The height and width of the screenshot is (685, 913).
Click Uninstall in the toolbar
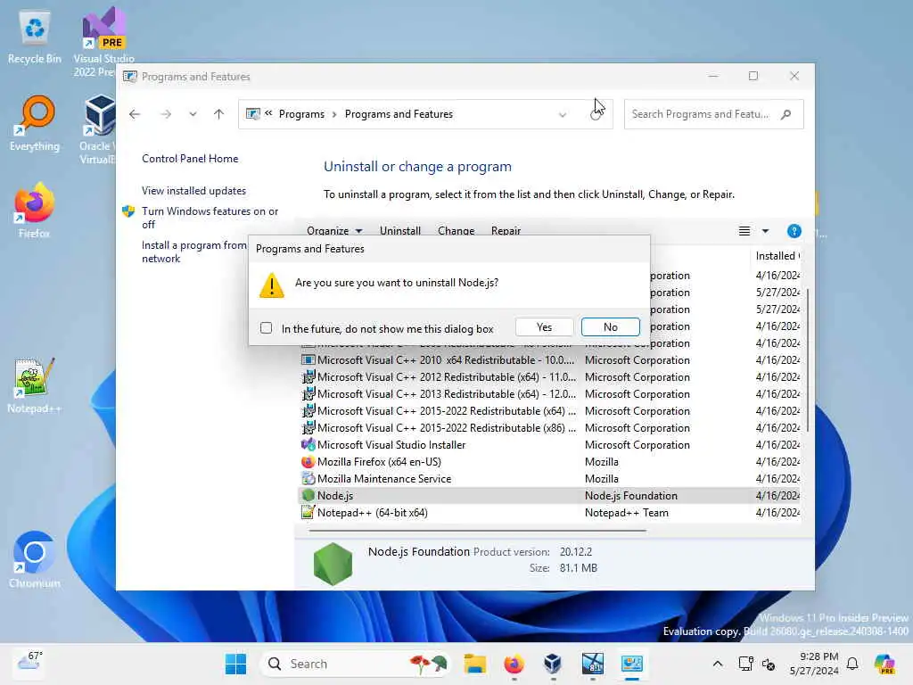coord(400,231)
